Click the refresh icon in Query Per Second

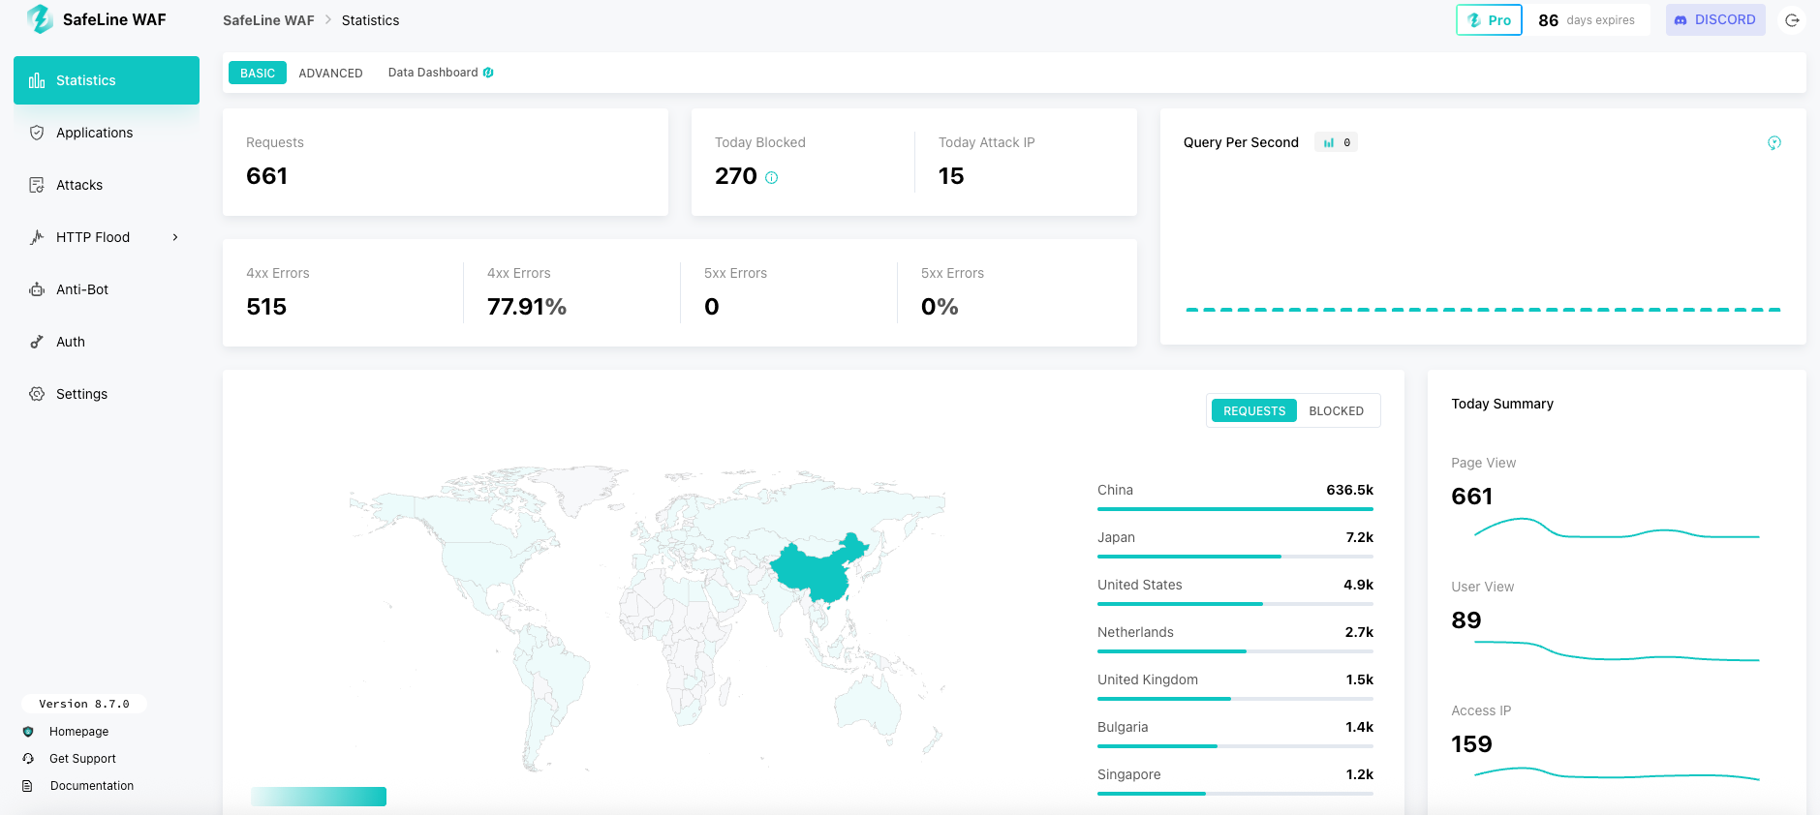click(1774, 143)
